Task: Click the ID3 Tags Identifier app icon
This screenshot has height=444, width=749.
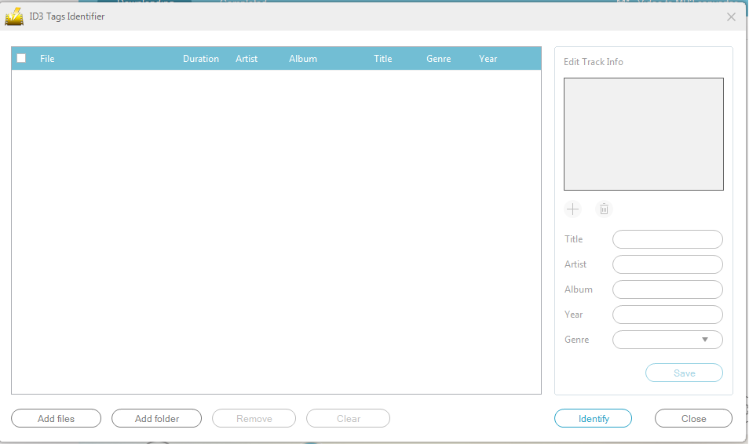Action: pos(14,16)
